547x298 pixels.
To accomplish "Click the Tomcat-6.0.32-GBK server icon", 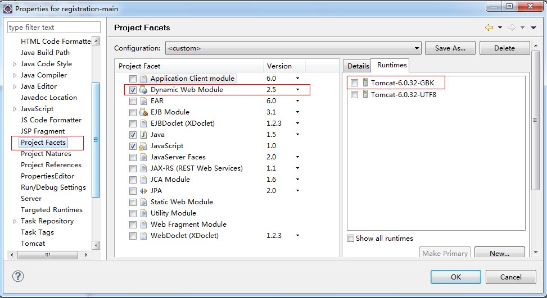I will tap(365, 83).
